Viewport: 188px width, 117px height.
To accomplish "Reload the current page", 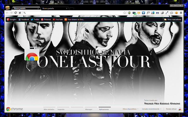I will (16, 13).
